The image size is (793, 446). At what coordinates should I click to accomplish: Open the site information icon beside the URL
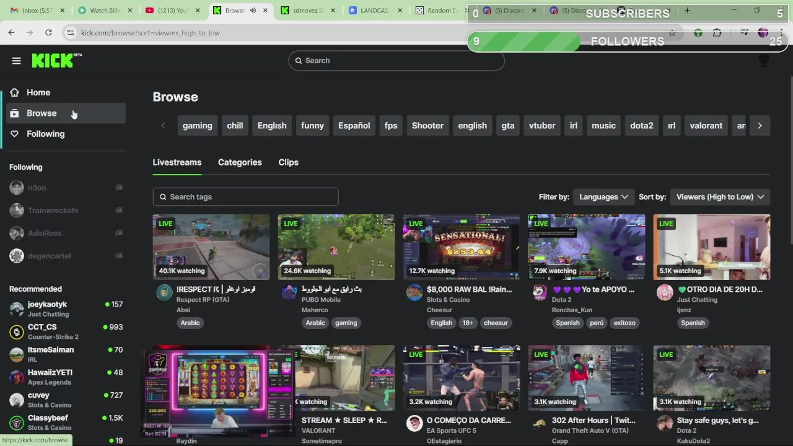tap(70, 33)
